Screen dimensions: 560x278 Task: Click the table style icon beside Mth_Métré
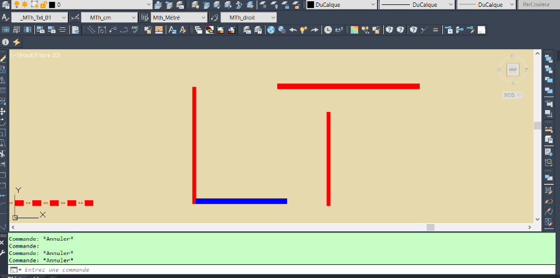[145, 17]
